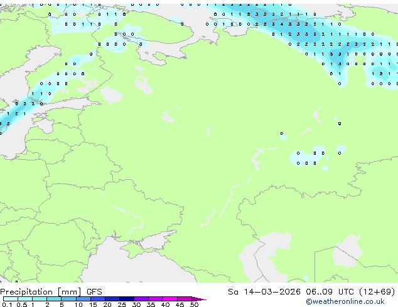This screenshot has height=307, width=398.
Task: Click the 2–5 mm legend color segment
Action: click(x=54, y=299)
